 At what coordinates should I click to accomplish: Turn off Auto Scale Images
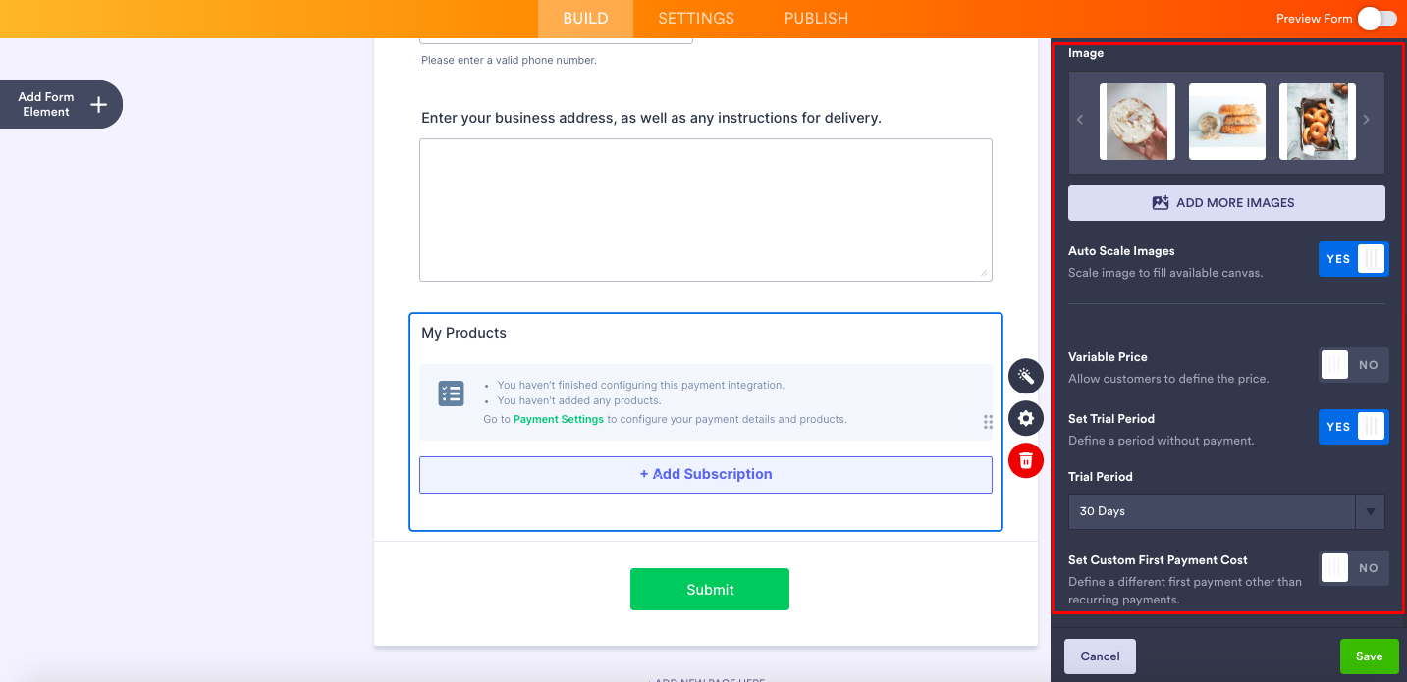(x=1353, y=259)
